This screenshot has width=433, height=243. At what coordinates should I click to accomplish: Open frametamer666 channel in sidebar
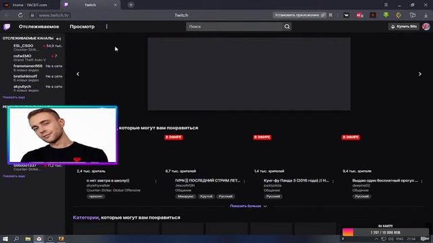pos(32,67)
